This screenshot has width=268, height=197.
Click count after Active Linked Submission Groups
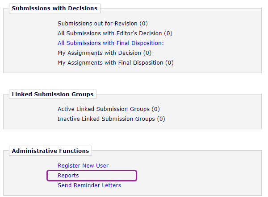(x=155, y=109)
